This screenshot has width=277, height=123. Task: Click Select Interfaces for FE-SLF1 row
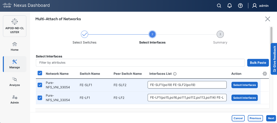tap(244, 85)
